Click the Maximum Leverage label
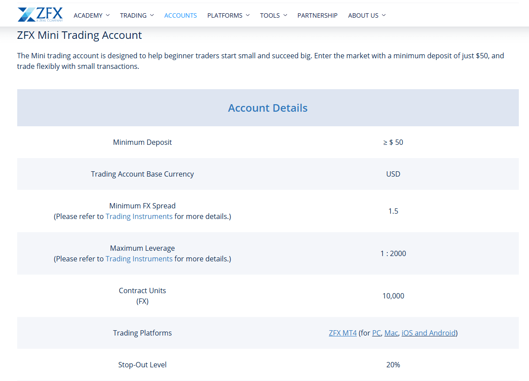This screenshot has height=381, width=529. point(142,248)
